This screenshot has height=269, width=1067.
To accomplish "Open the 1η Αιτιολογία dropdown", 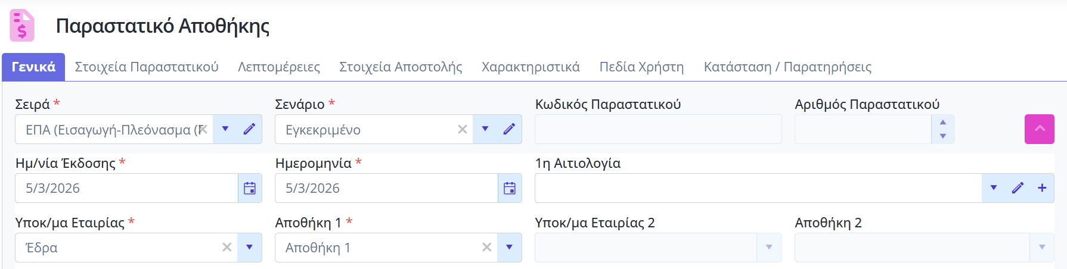I will 994,188.
